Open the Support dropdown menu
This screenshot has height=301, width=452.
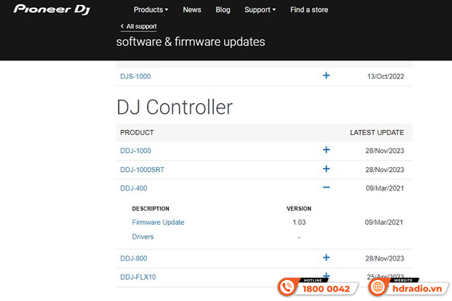[260, 10]
